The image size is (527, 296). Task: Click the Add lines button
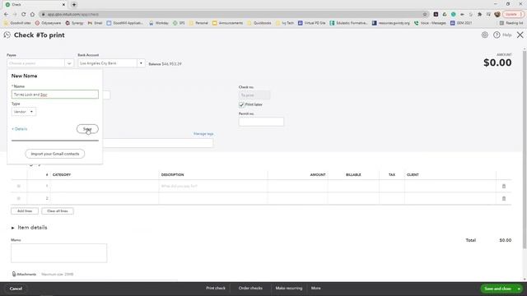pos(25,211)
